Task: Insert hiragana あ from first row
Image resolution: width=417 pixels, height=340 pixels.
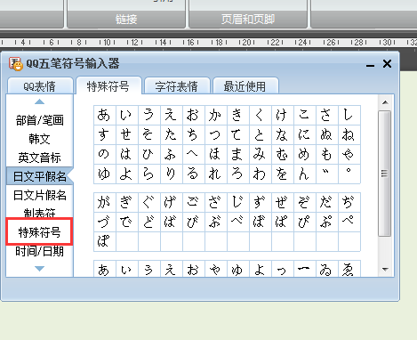Action: [105, 115]
